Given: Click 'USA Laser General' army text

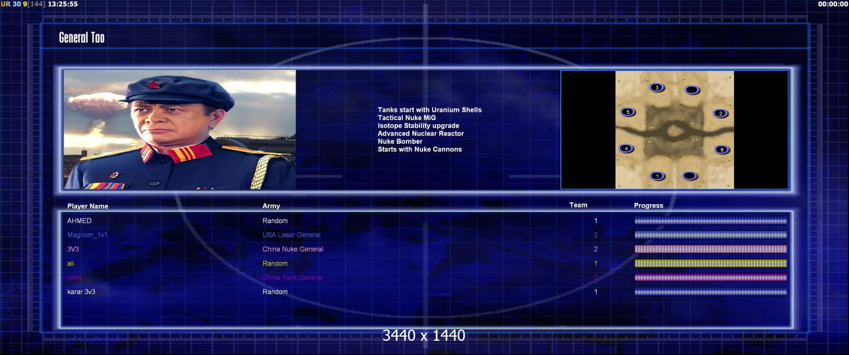Looking at the screenshot, I should pos(291,235).
